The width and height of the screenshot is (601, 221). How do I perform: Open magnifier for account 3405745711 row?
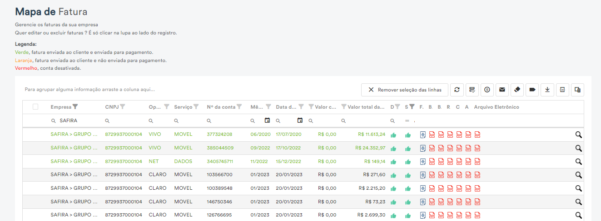[578, 162]
